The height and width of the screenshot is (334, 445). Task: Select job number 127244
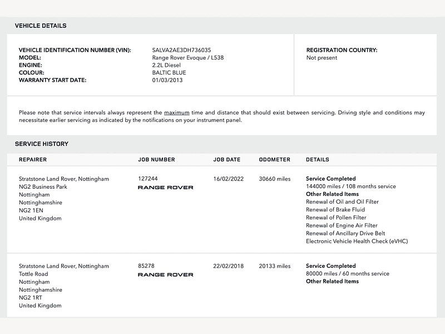click(148, 179)
